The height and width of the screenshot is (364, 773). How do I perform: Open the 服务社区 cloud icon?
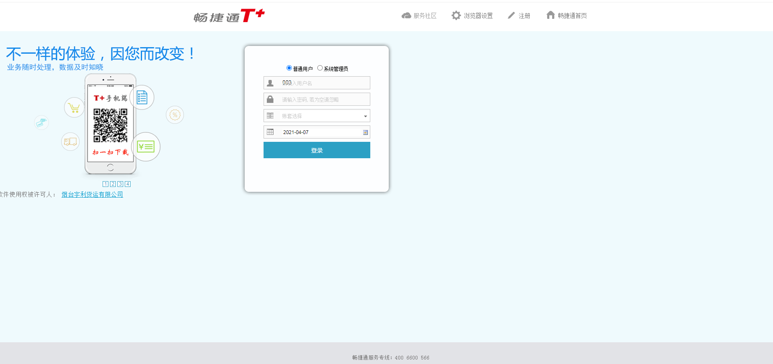(x=406, y=16)
